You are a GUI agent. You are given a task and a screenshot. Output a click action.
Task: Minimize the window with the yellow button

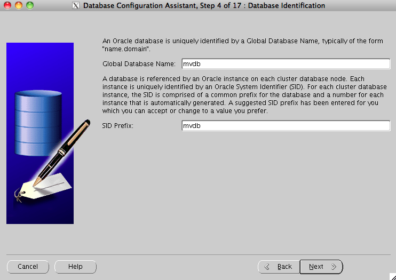(x=18, y=5)
